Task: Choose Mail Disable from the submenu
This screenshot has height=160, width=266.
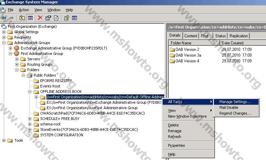Action: (x=236, y=107)
